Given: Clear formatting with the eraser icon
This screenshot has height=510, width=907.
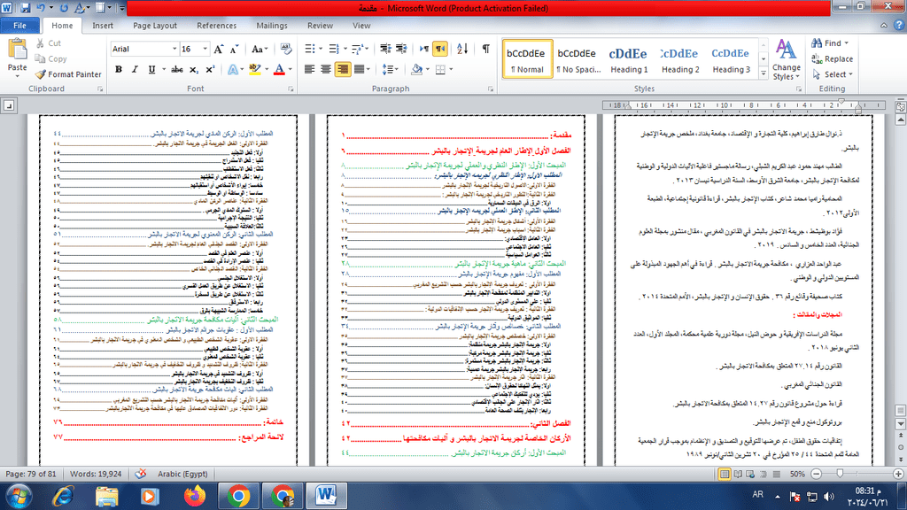Looking at the screenshot, I should 286,50.
